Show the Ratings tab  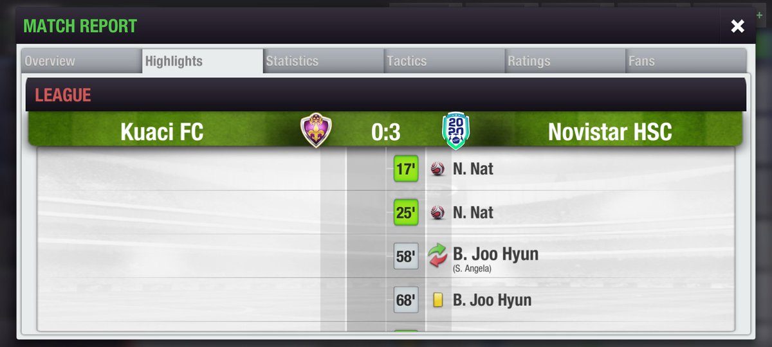565,62
